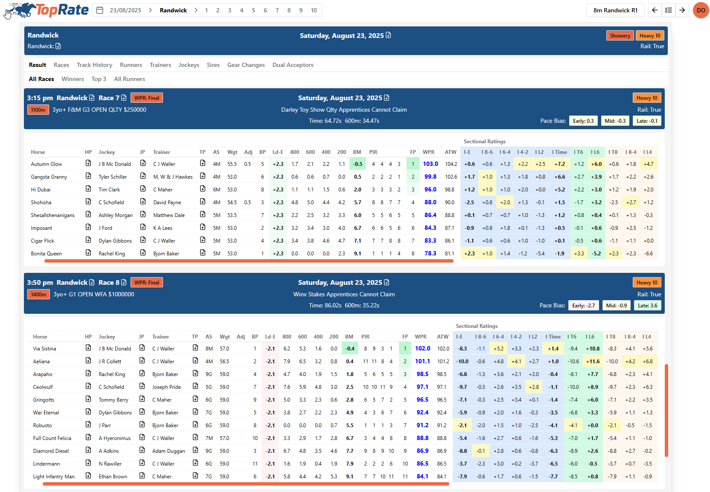Click the Race 8 horizontal scrollbar under Light Infantry Man
Image resolution: width=710 pixels, height=492 pixels.
(x=247, y=484)
